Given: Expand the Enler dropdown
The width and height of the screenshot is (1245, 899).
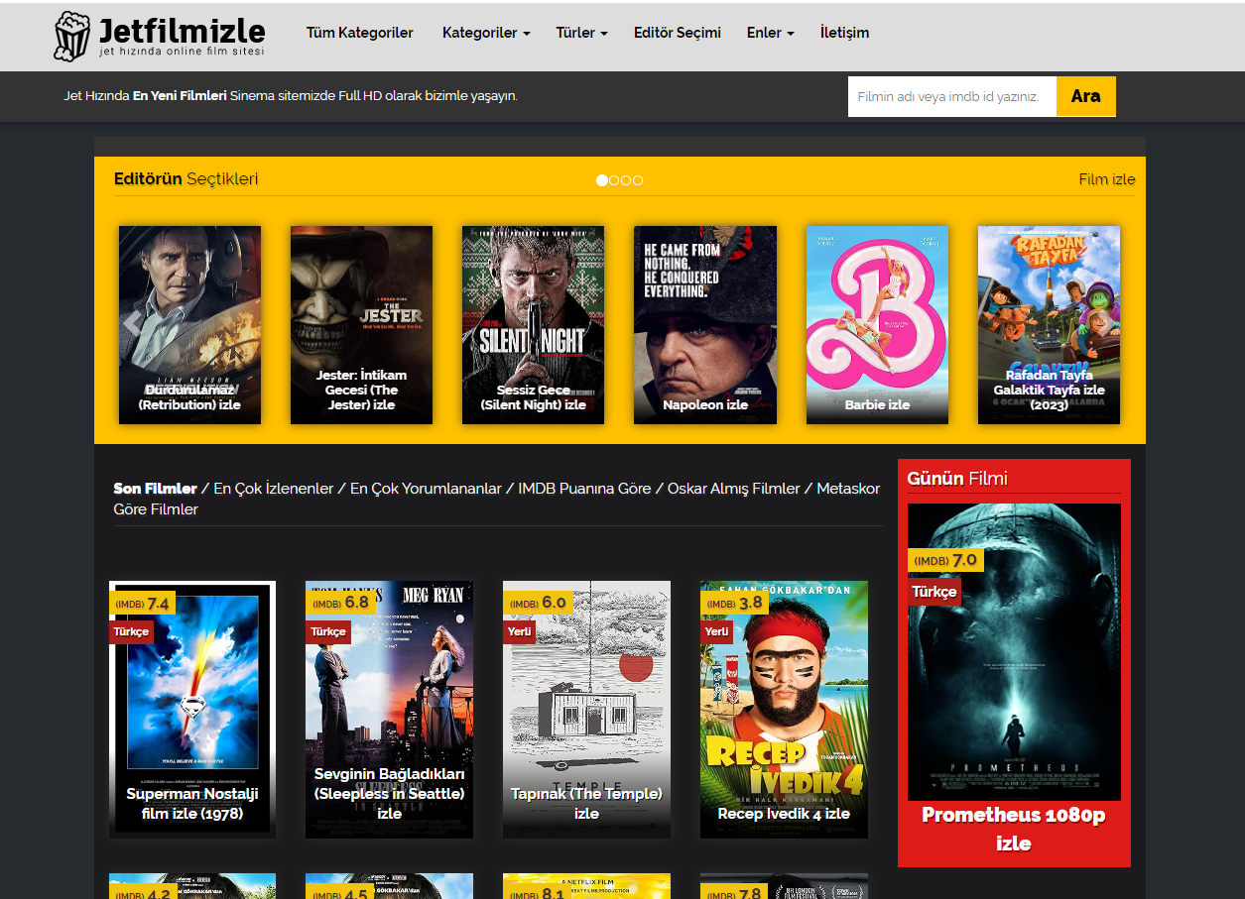Looking at the screenshot, I should click(x=770, y=33).
